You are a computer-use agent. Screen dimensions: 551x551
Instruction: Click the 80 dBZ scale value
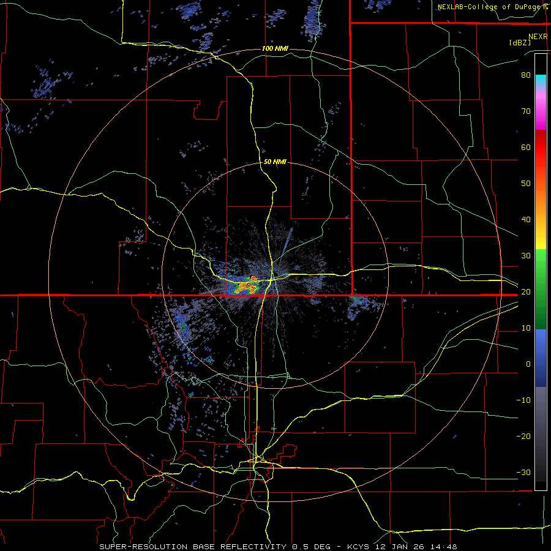pos(526,75)
